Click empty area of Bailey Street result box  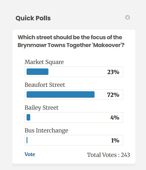pyautogui.click(x=70, y=117)
